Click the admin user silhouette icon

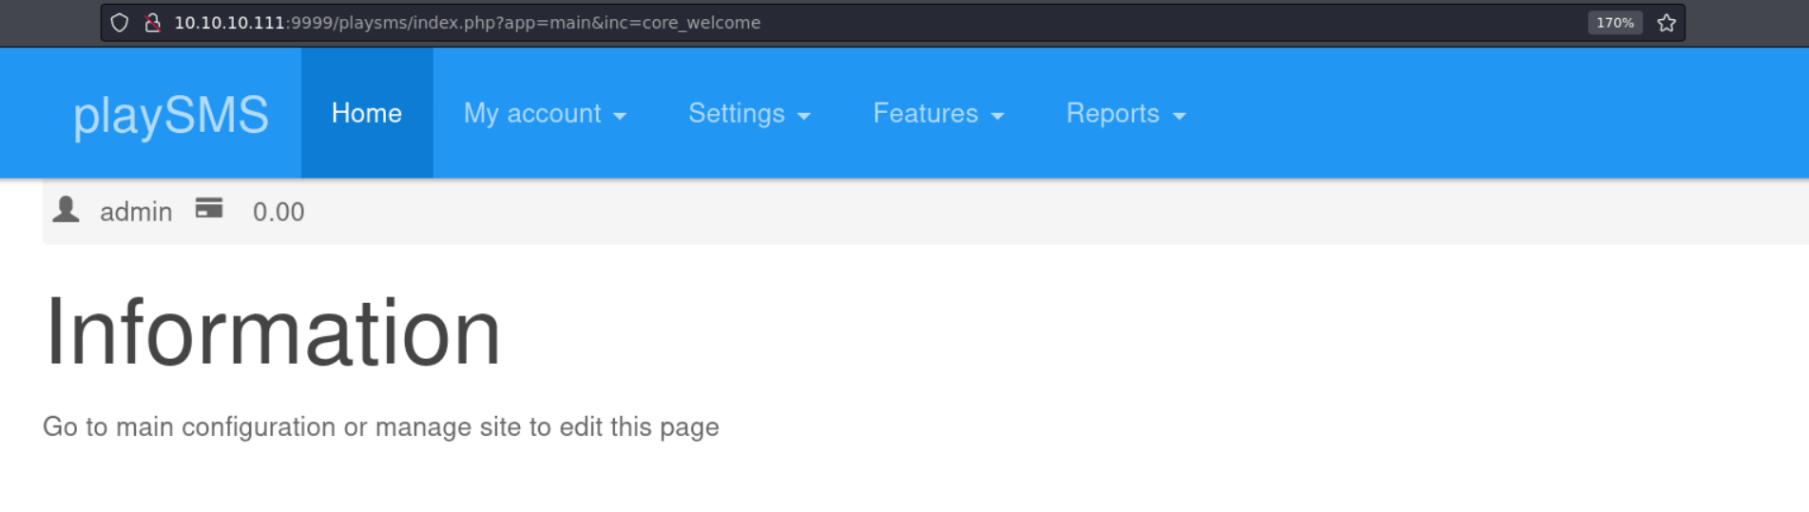[66, 209]
